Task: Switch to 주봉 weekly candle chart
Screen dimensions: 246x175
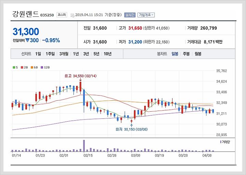Action: (x=186, y=54)
